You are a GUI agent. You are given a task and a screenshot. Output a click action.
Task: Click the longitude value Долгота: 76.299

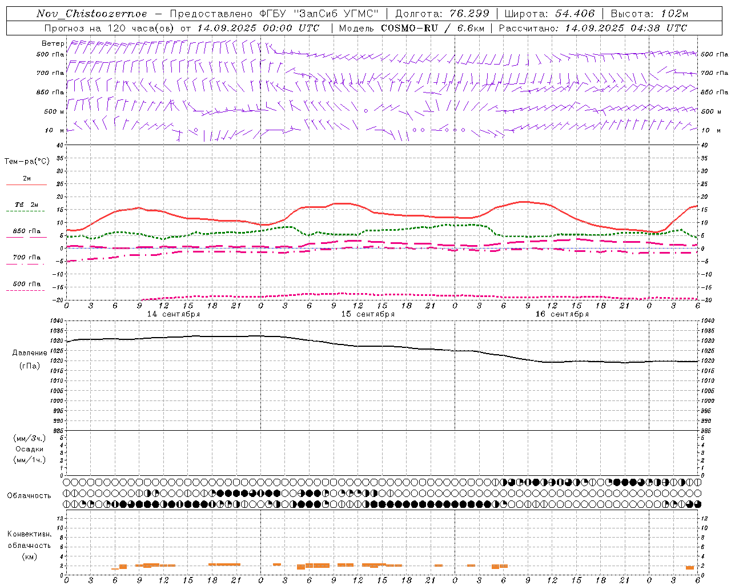tap(441, 14)
